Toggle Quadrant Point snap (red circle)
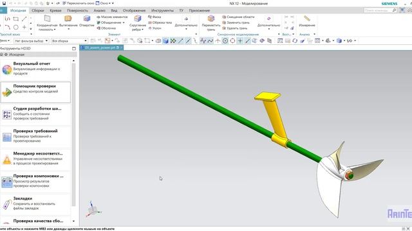412x231 pixels. 232,41
